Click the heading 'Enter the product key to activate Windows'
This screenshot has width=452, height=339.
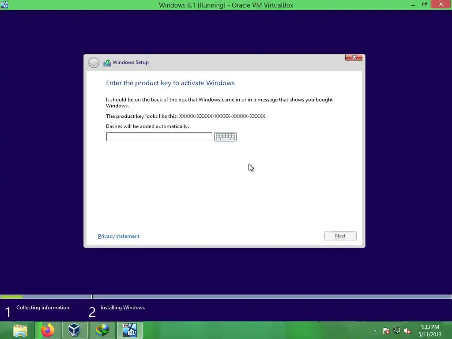point(170,83)
